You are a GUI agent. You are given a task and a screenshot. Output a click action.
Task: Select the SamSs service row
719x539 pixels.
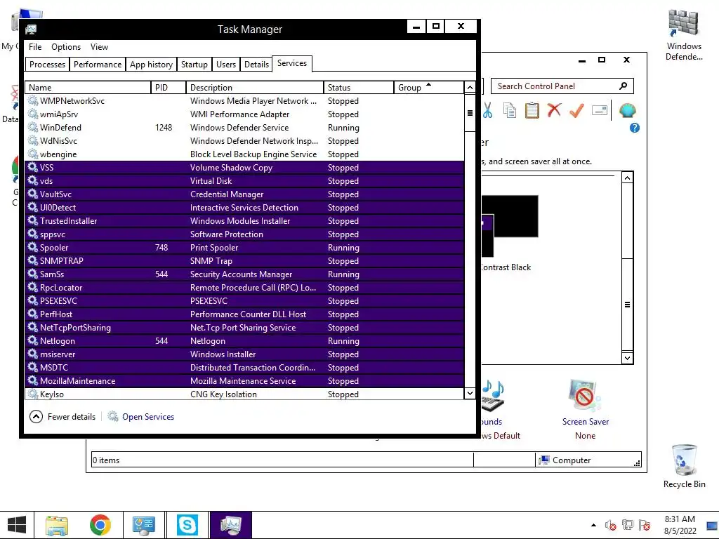click(x=244, y=274)
